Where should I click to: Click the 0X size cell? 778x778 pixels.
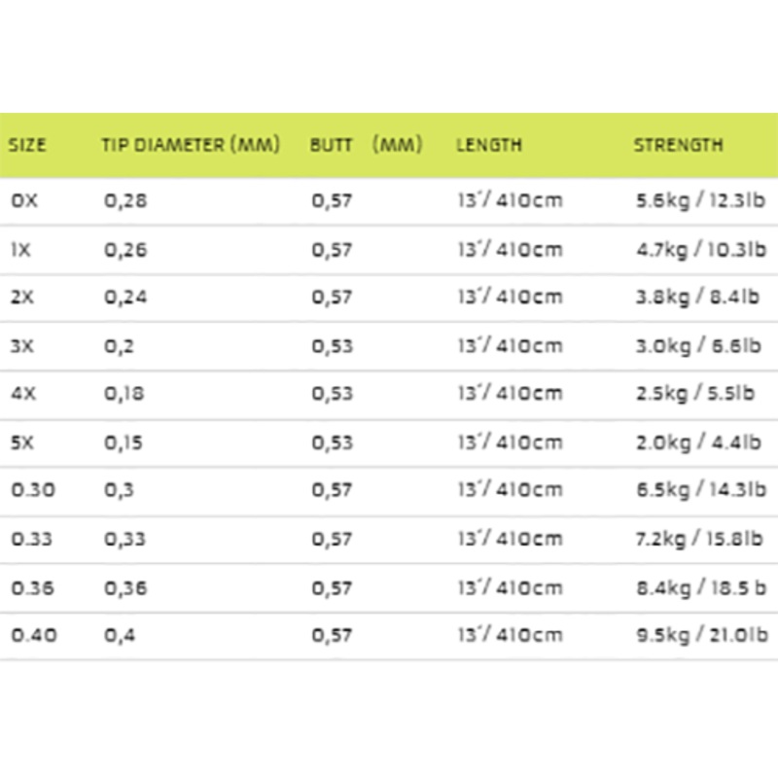click(x=22, y=201)
